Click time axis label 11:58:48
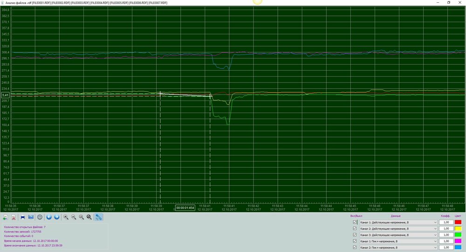The width and height of the screenshot is (466, 252). click(x=447, y=205)
